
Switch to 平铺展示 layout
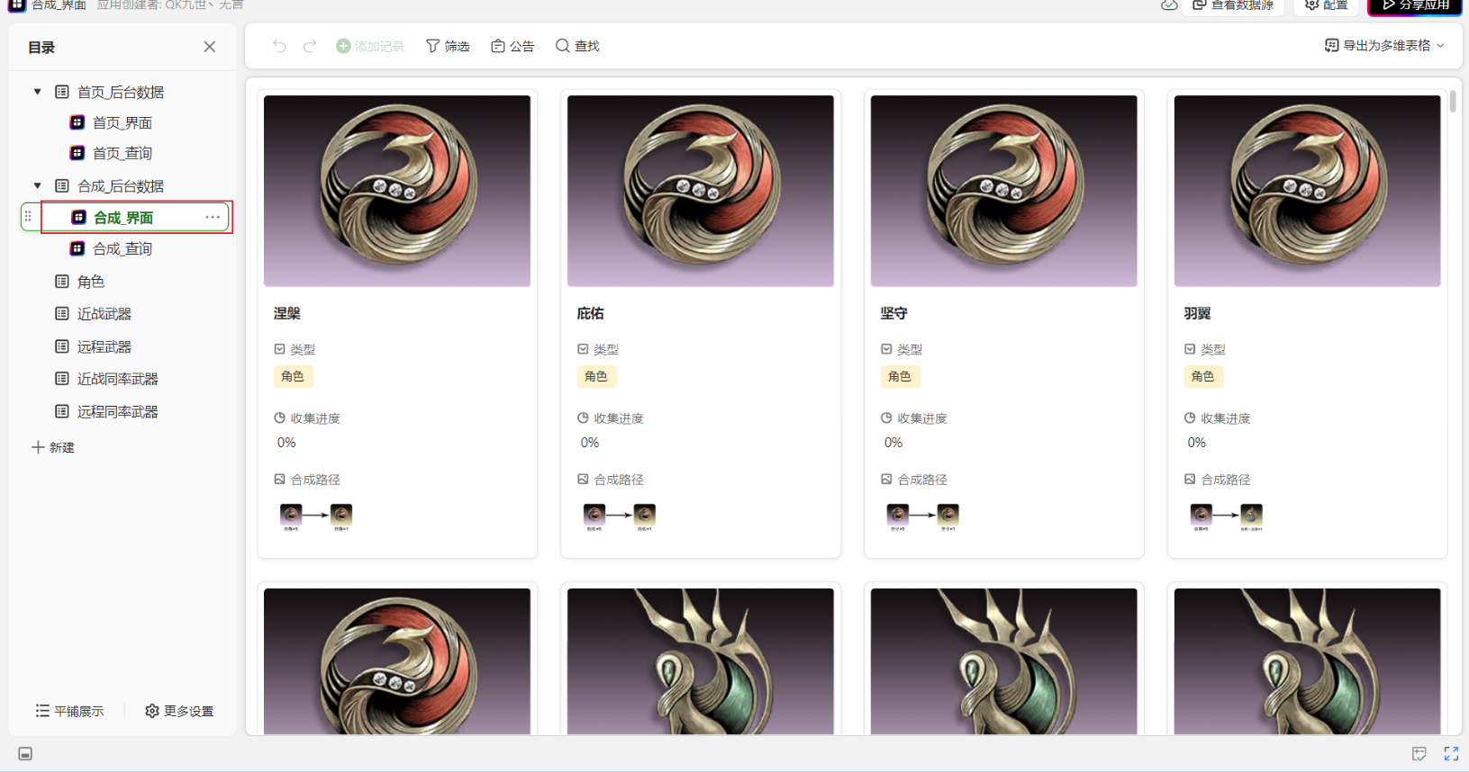click(x=69, y=711)
